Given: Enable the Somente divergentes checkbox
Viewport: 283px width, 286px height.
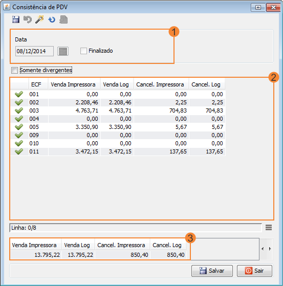Looking at the screenshot, I should click(14, 70).
